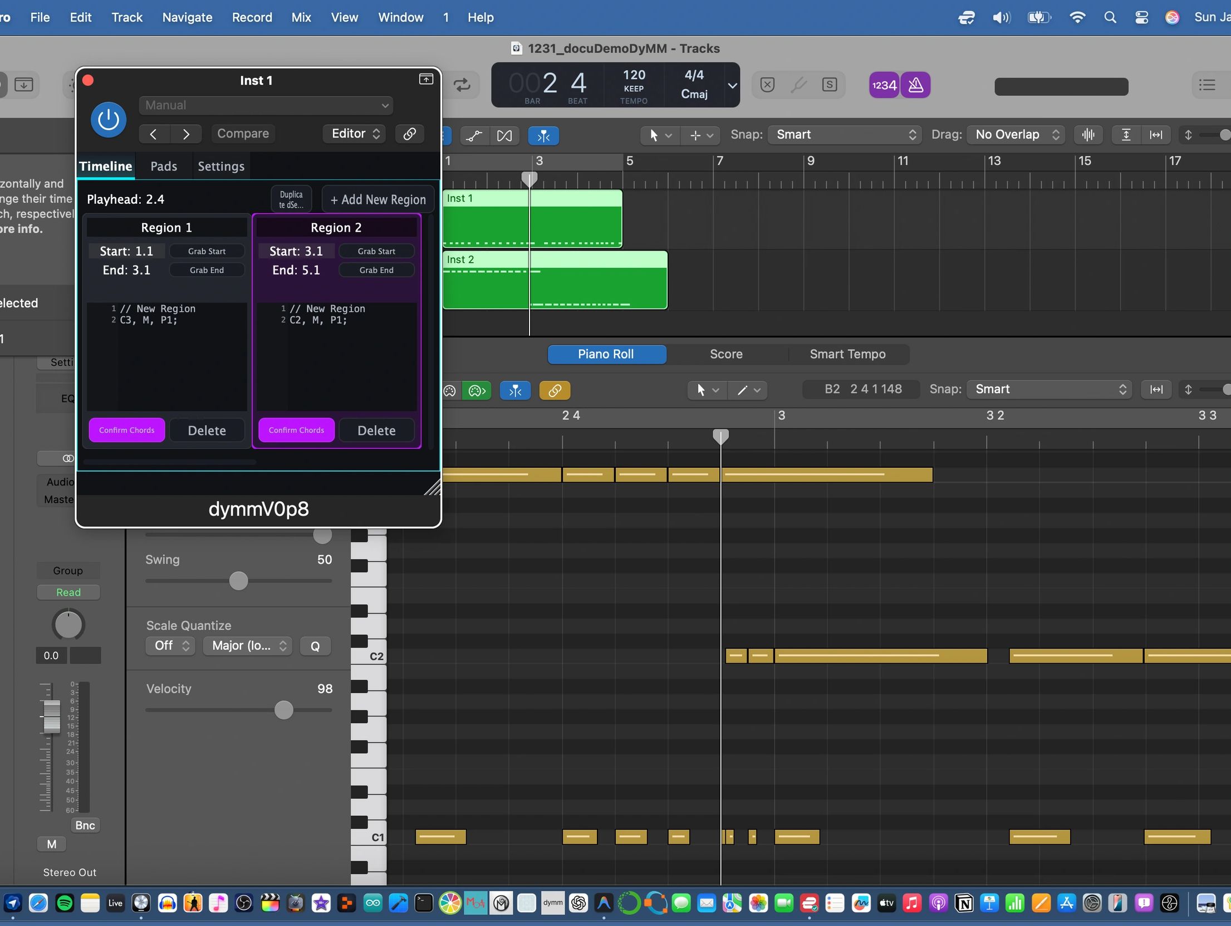The width and height of the screenshot is (1231, 926).
Task: Click the waveform zoom icon in Tracks toolbar
Action: point(1087,135)
